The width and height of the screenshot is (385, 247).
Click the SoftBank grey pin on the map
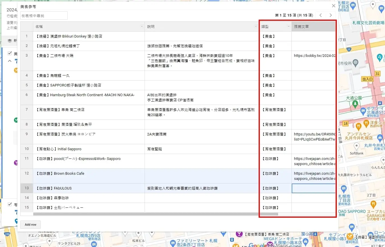(x=356, y=146)
